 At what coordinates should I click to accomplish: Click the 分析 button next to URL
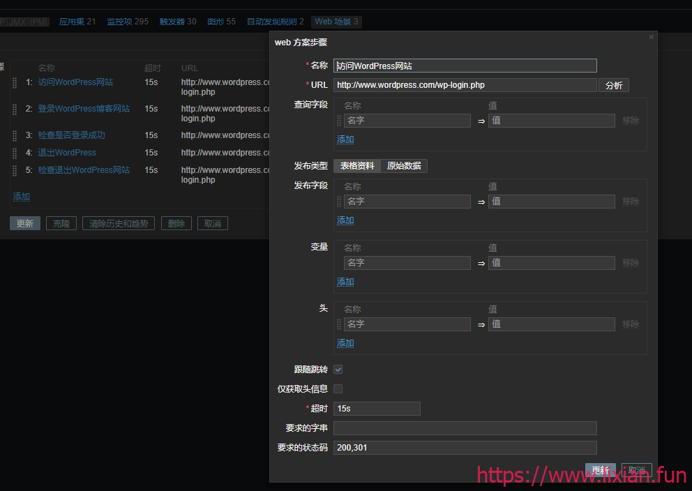[613, 85]
